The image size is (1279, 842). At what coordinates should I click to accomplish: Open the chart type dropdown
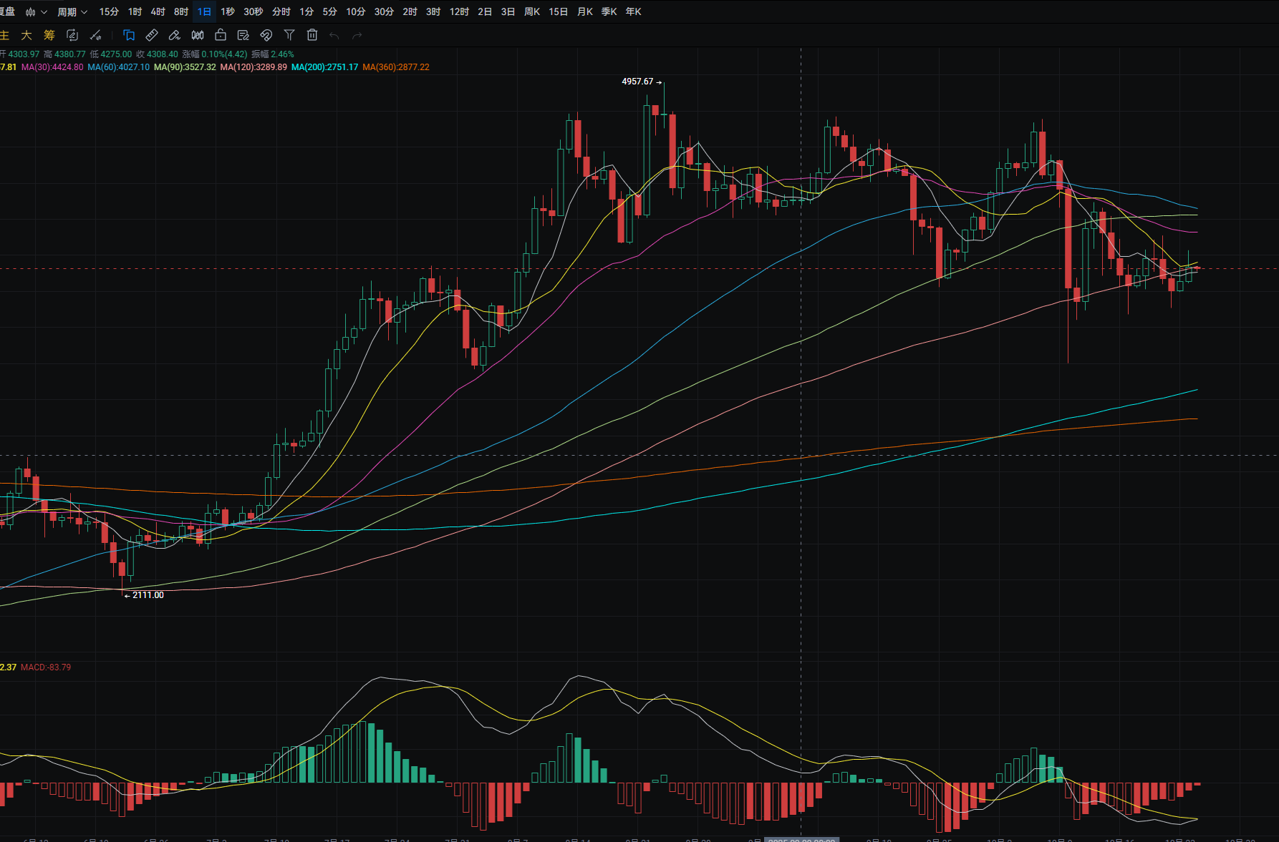36,12
